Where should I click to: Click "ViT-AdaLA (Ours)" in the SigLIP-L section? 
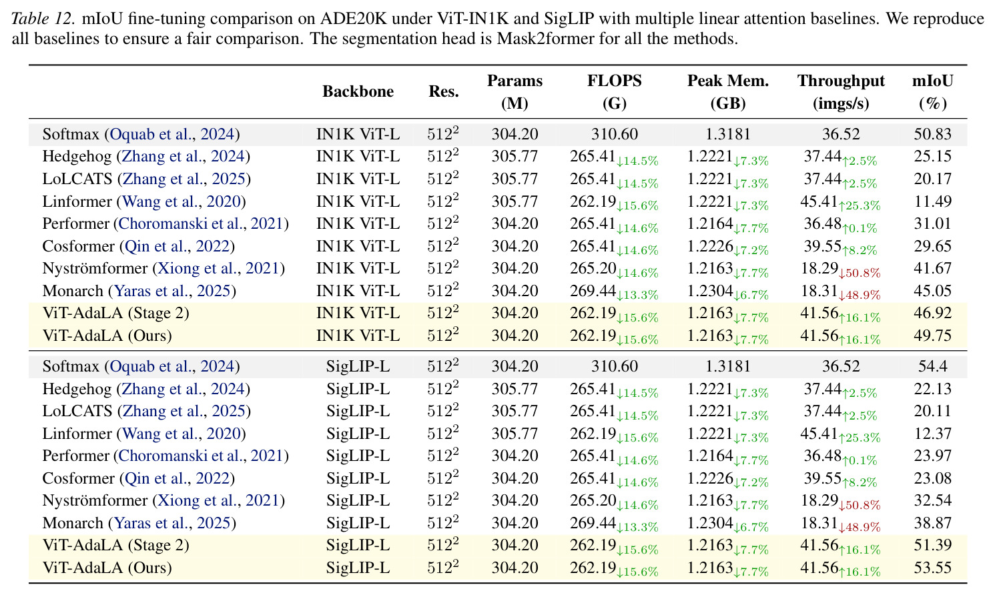[107, 568]
